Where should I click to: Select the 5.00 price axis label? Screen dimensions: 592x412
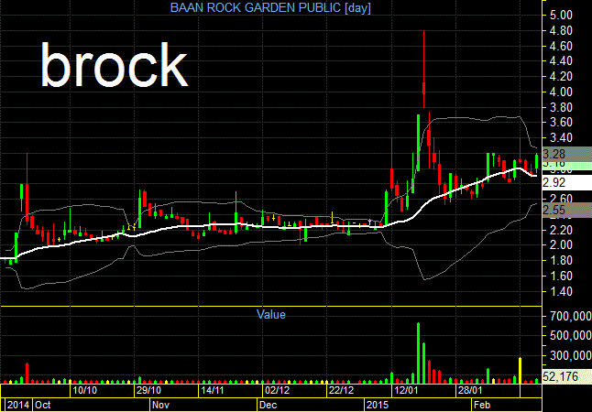click(x=562, y=15)
